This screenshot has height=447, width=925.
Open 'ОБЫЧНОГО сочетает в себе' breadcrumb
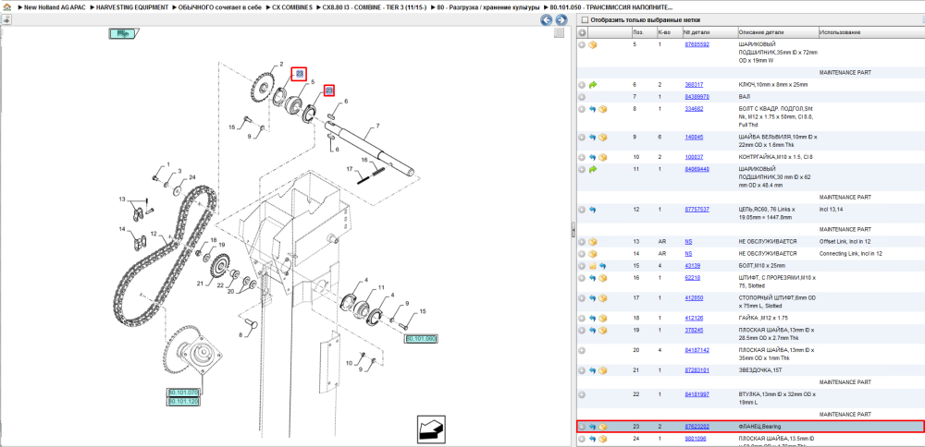coord(219,7)
